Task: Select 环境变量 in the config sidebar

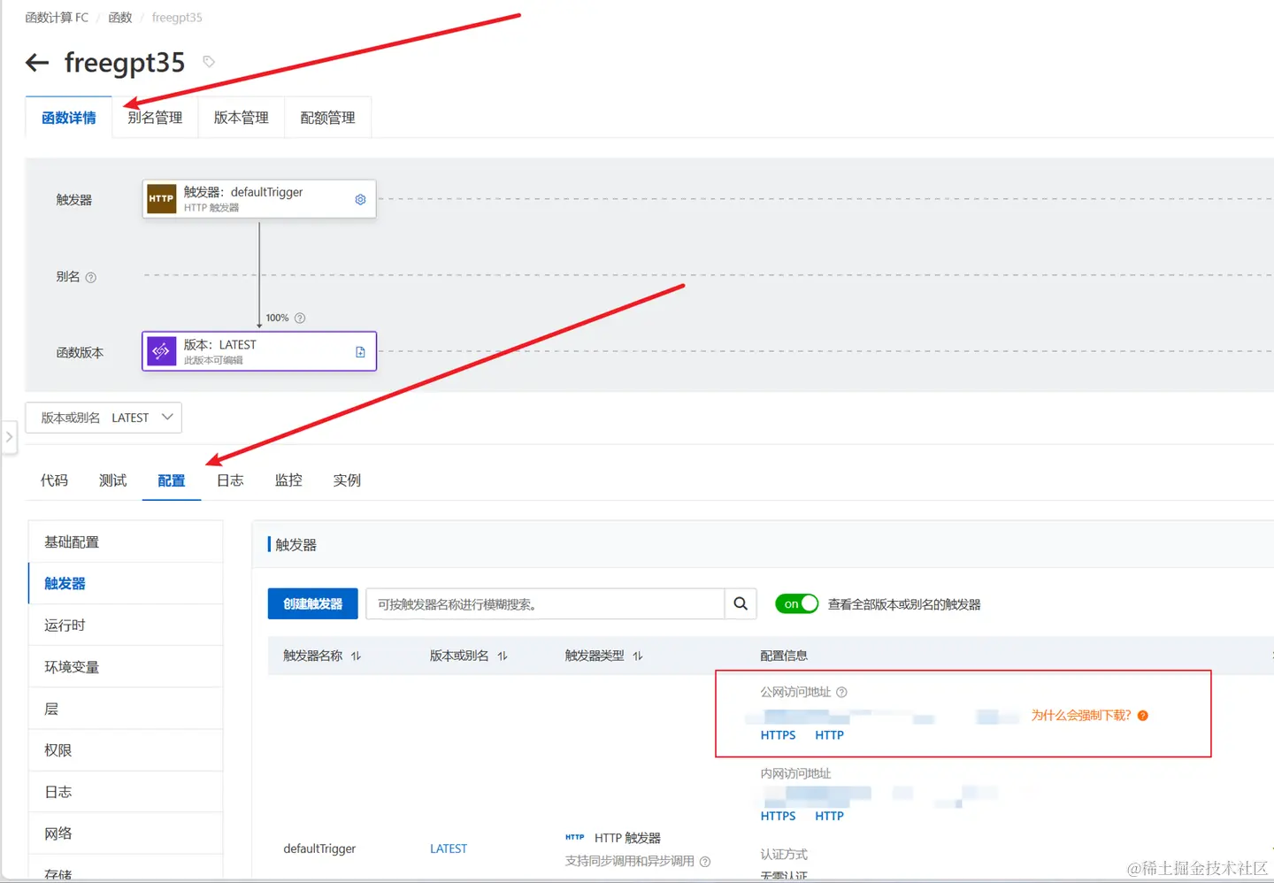Action: tap(126, 666)
